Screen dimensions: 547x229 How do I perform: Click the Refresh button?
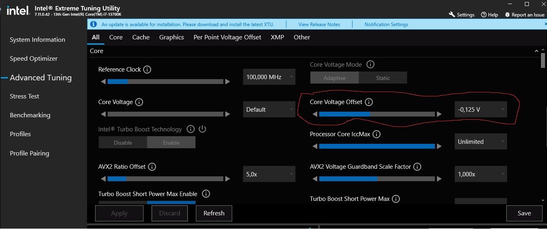tap(214, 213)
